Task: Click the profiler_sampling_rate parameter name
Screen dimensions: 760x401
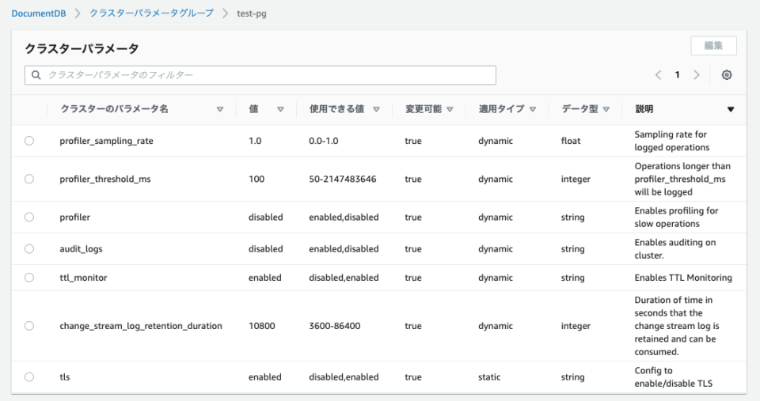Action: (106, 141)
